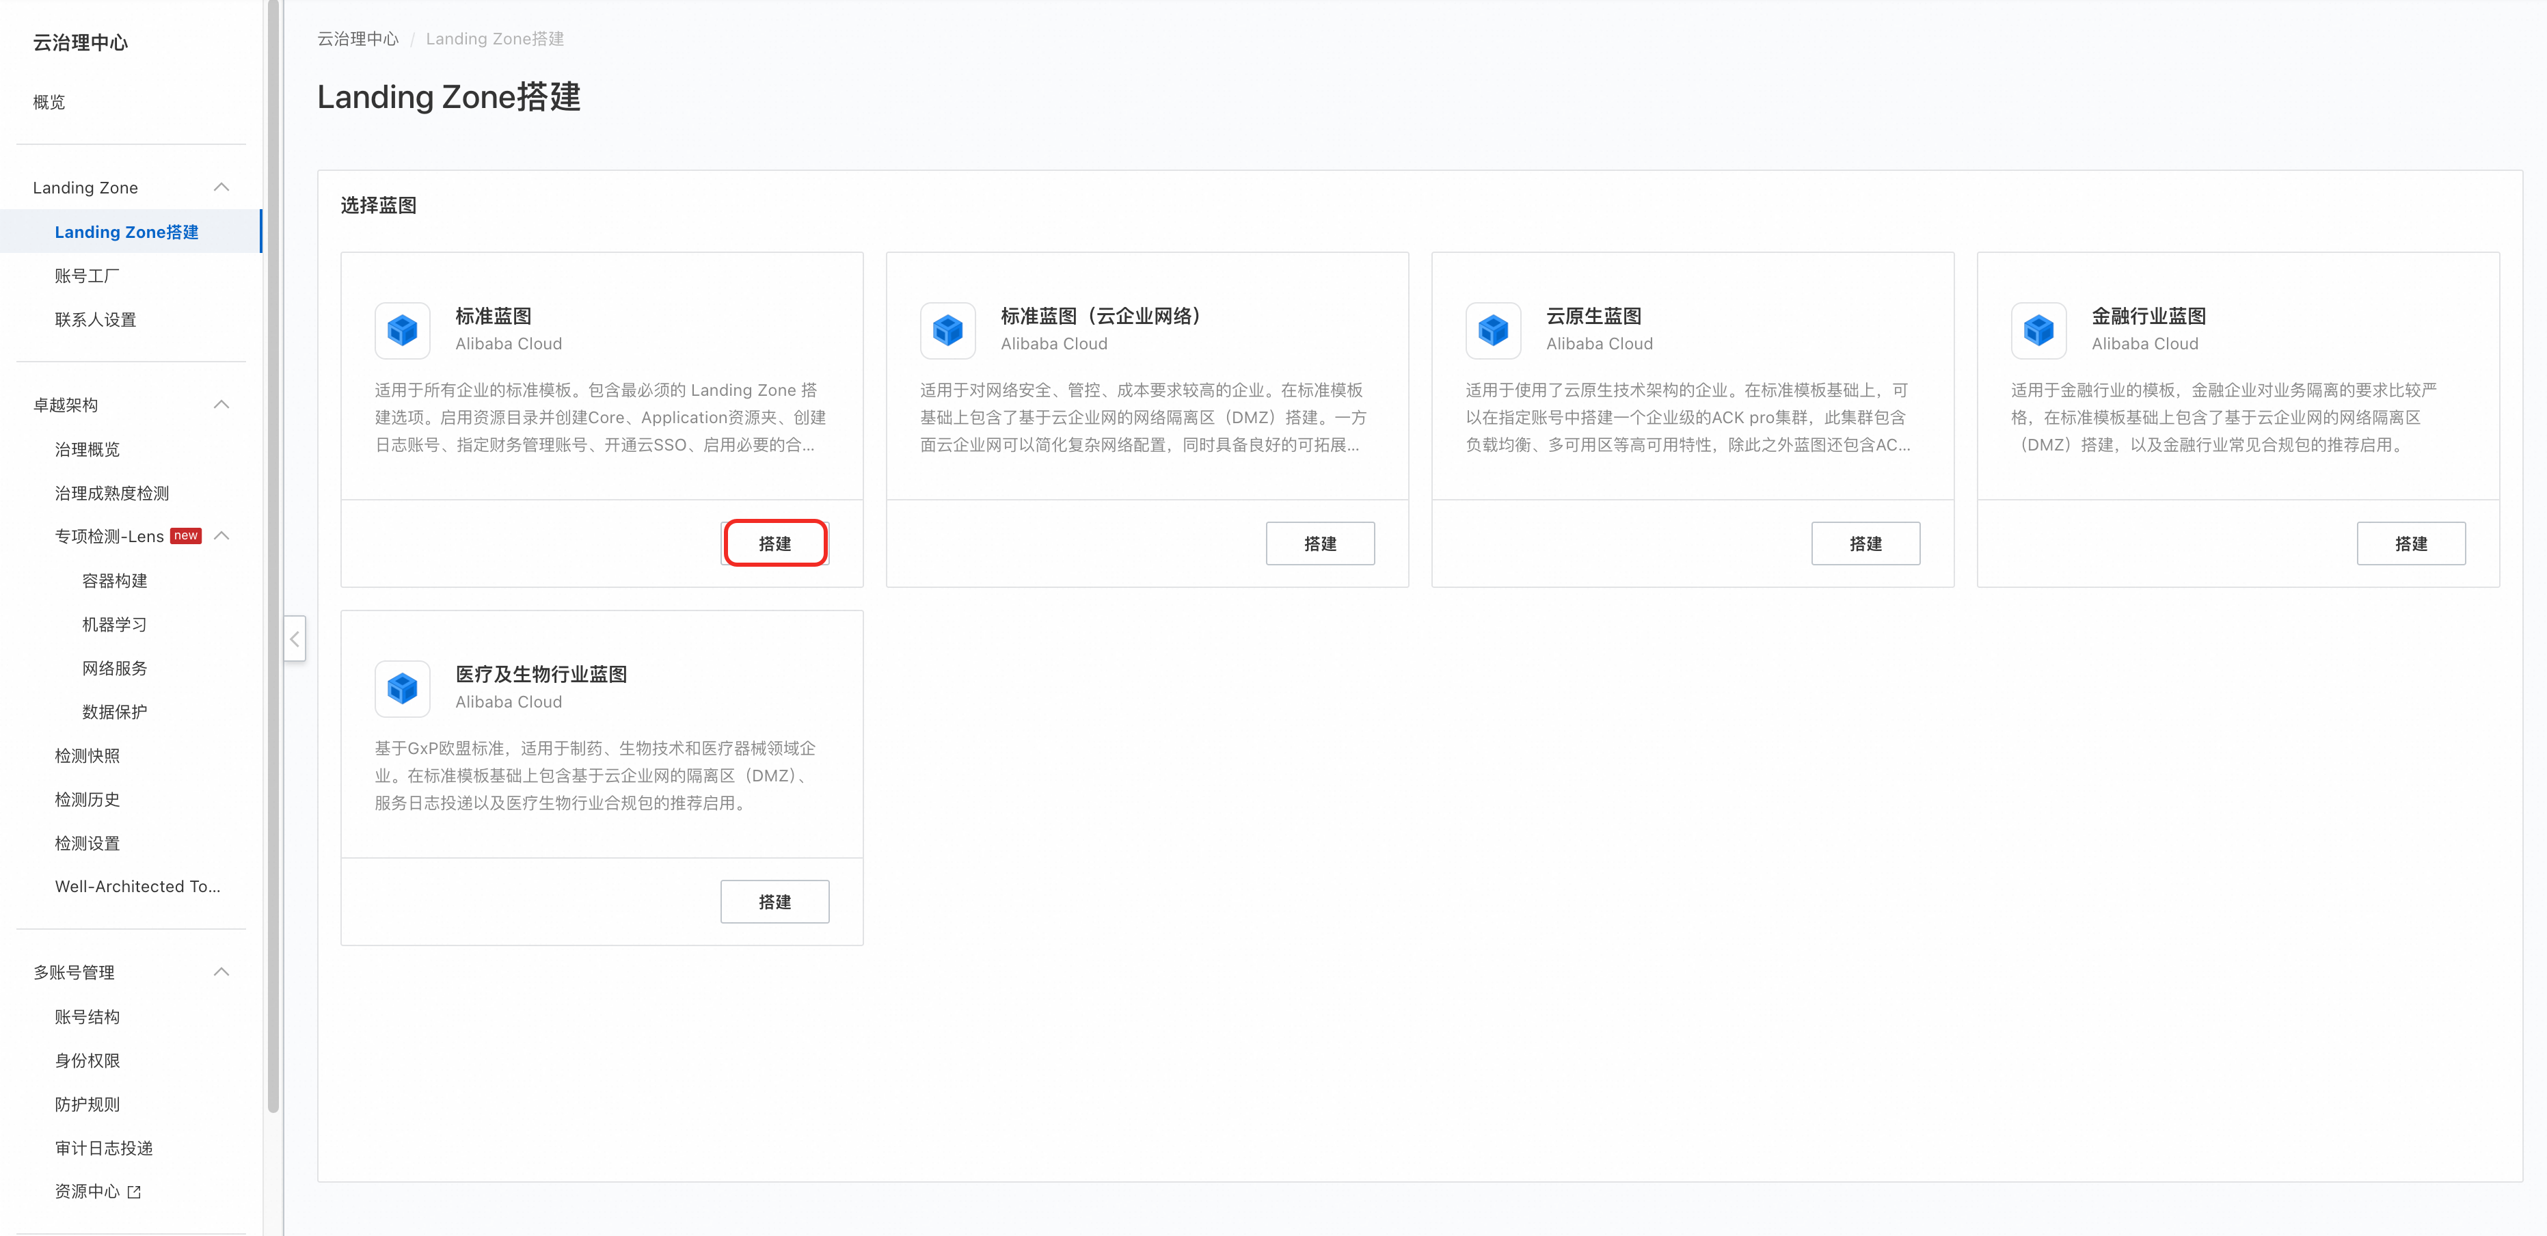
Task: Click the 云治理中心 breadcrumb link
Action: (x=358, y=38)
